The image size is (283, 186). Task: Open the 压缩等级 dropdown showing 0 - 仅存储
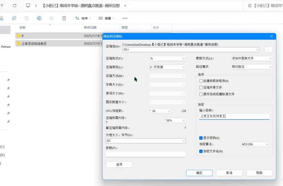pos(167,67)
